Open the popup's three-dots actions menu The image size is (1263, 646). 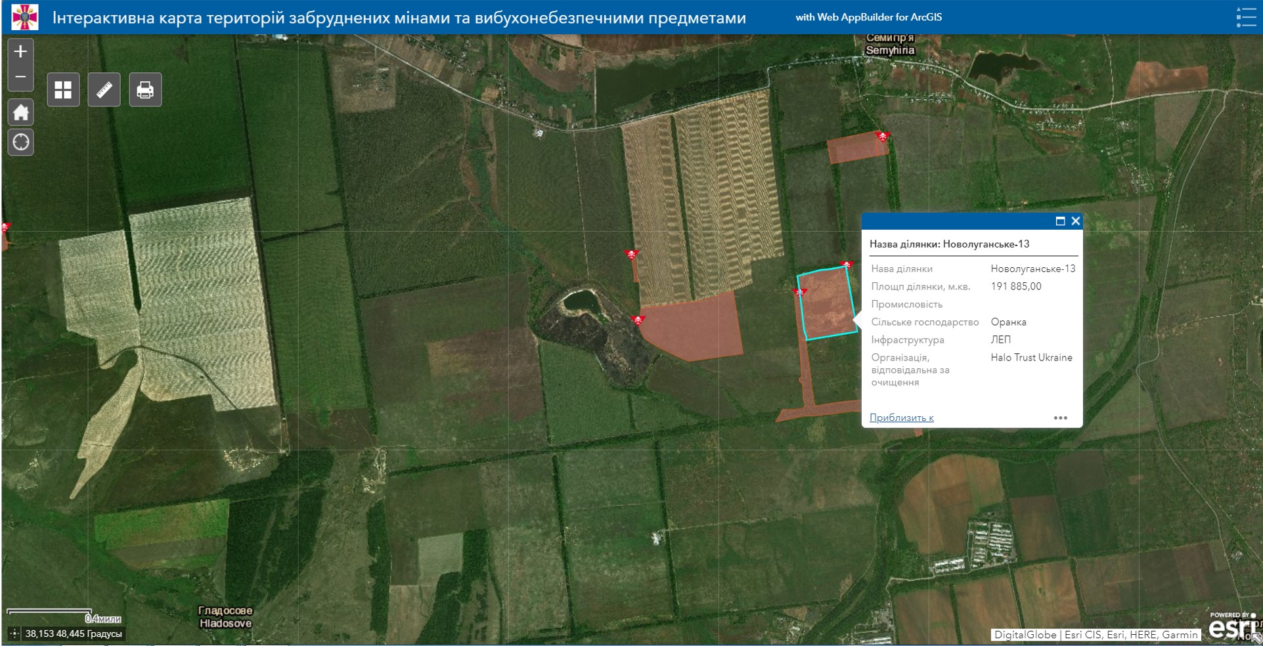coord(1060,418)
